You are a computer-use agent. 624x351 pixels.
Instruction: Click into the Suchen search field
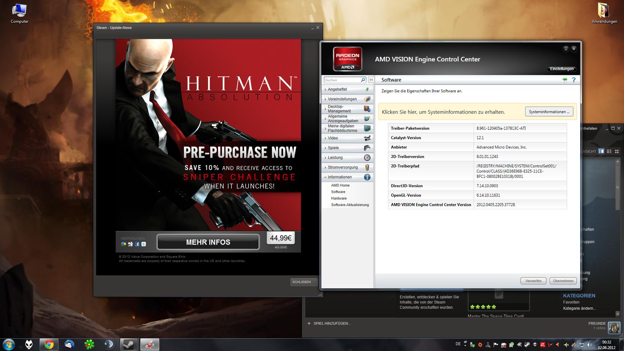click(342, 80)
